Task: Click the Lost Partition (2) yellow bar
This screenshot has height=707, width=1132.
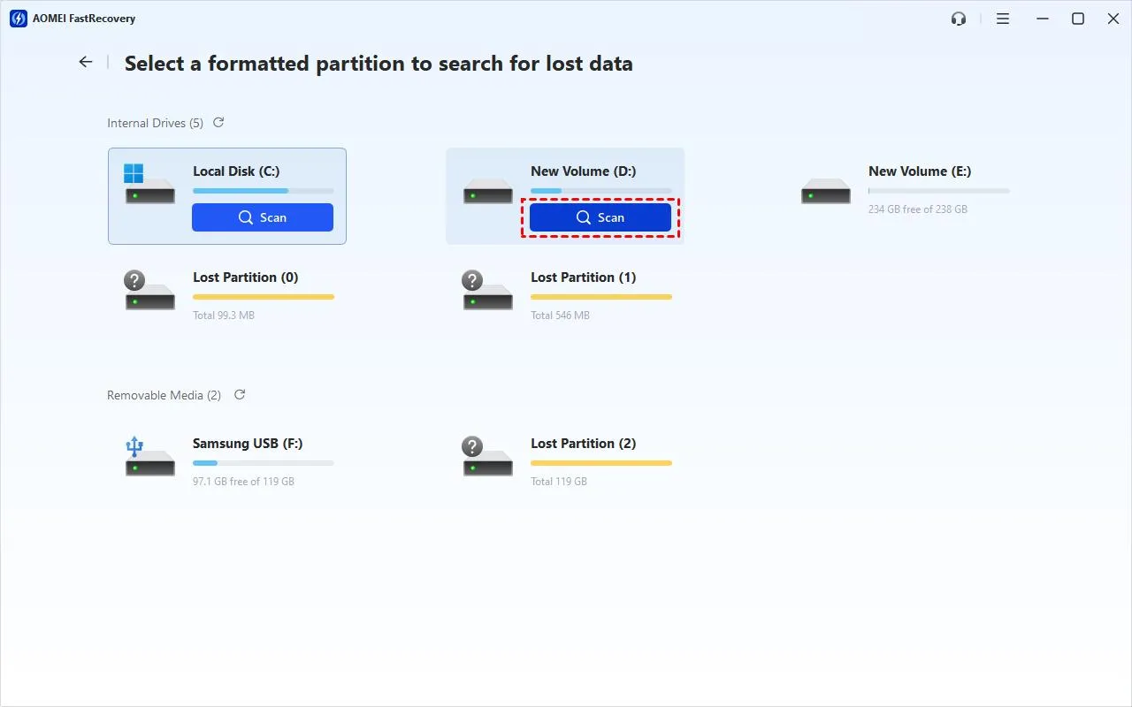Action: coord(601,463)
